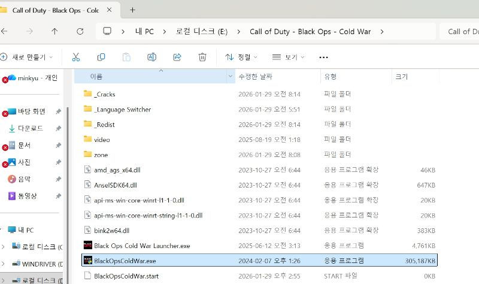Click the Copy icon in toolbar

pyautogui.click(x=101, y=57)
